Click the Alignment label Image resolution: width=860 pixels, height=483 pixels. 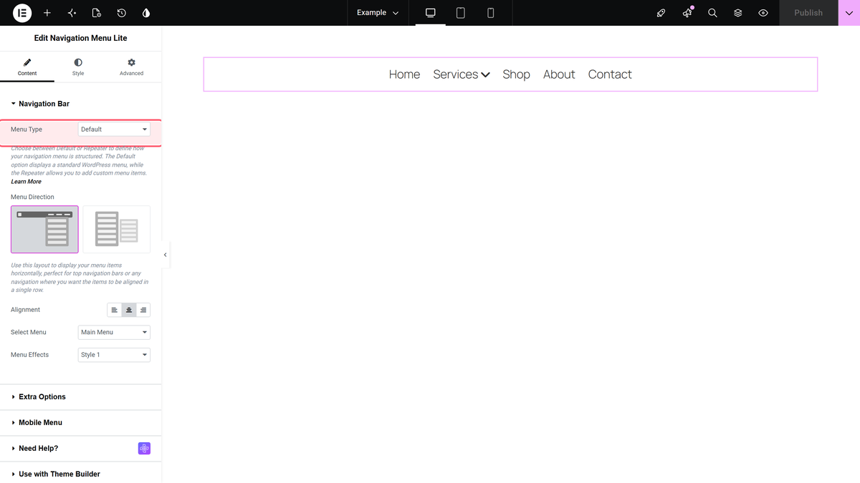[x=25, y=310]
